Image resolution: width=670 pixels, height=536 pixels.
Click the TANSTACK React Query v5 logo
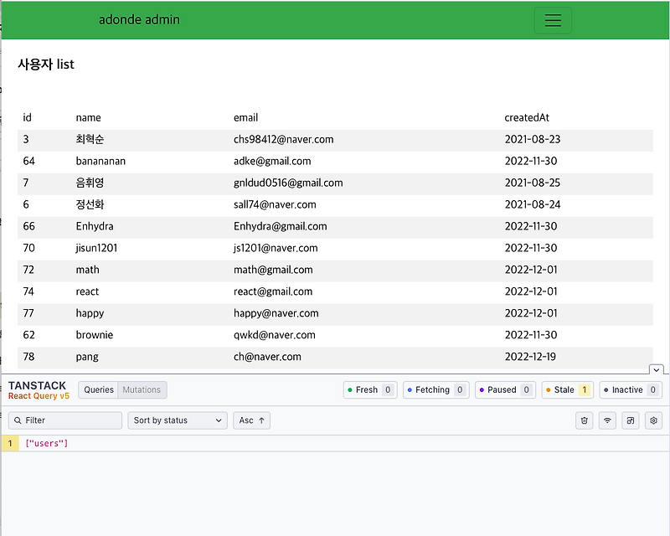tap(39, 390)
